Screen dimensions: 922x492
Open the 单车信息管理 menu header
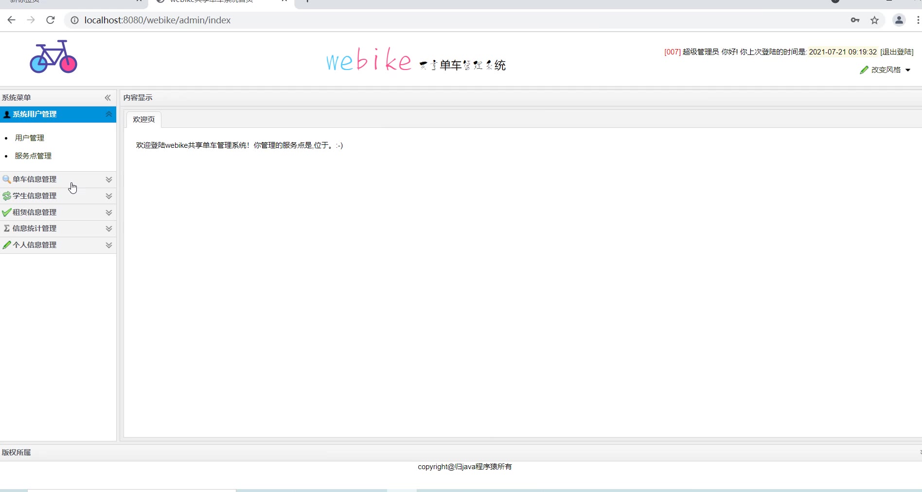pyautogui.click(x=58, y=179)
